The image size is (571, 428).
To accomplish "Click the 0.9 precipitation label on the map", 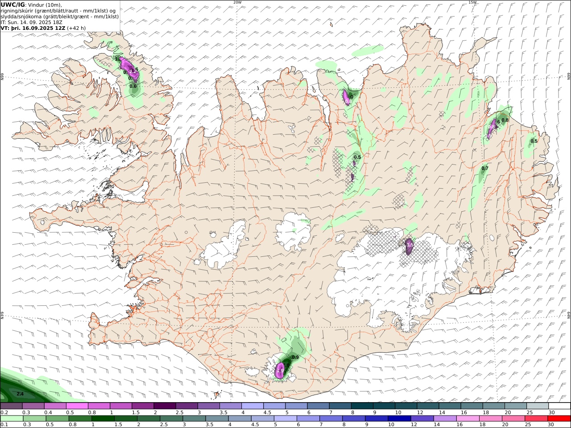I will (x=295, y=357).
